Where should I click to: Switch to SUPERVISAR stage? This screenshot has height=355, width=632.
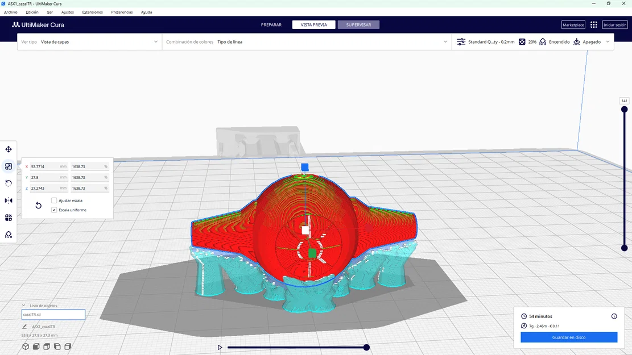(x=358, y=25)
